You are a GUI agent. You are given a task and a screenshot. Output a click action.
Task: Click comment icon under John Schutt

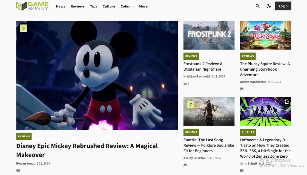coord(242,171)
